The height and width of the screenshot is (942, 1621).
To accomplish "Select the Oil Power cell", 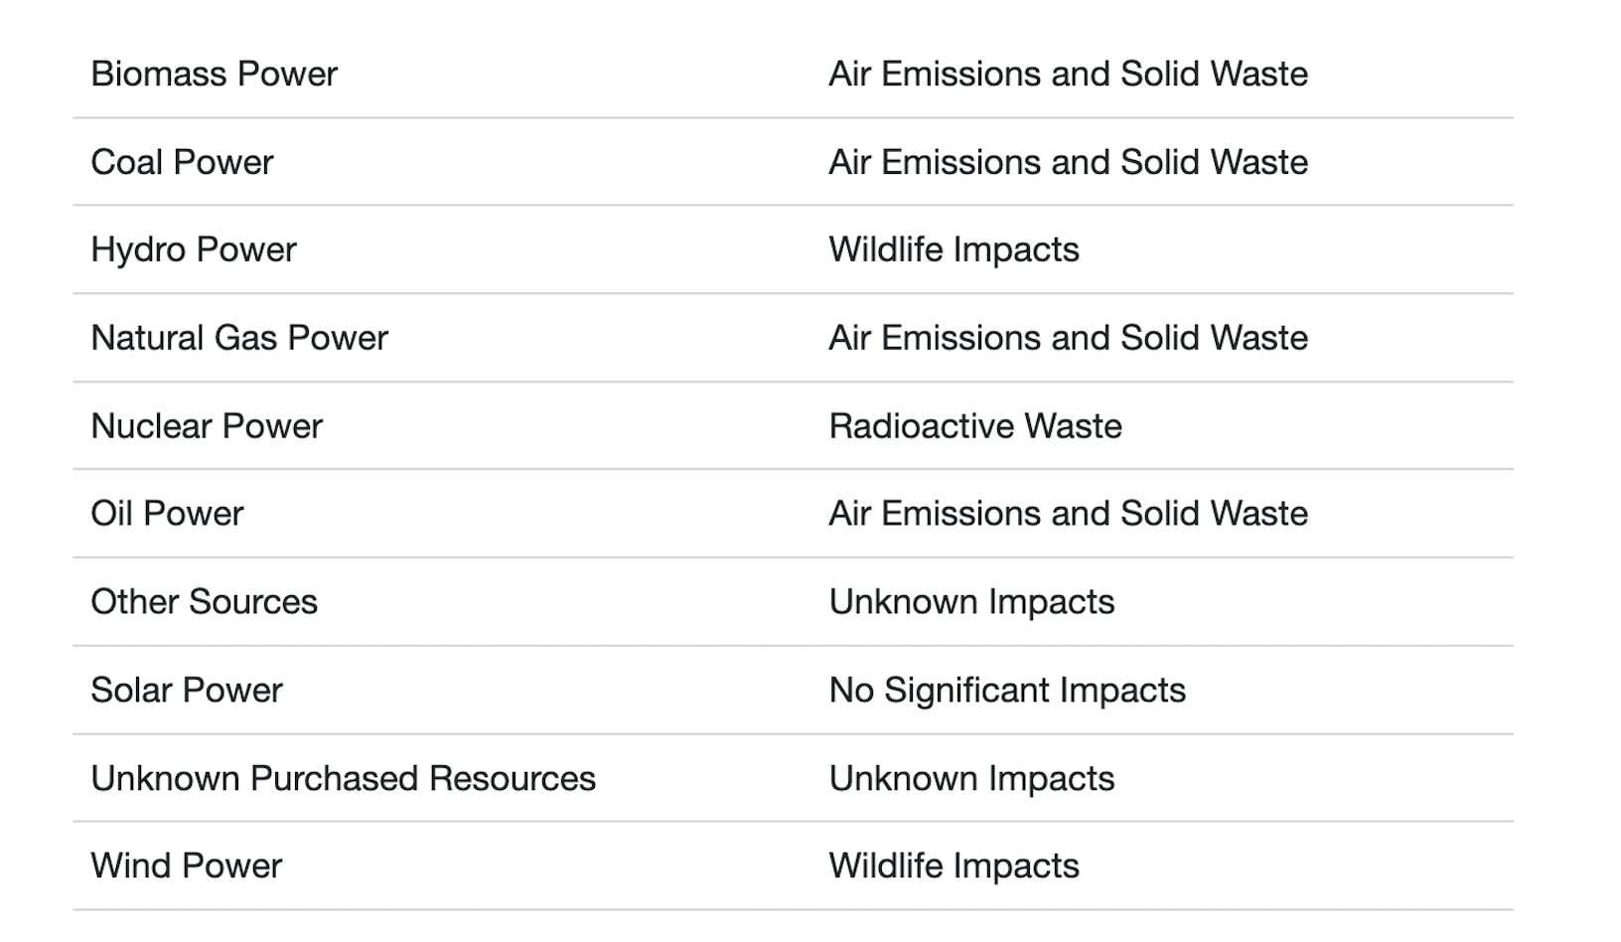I will pos(167,514).
